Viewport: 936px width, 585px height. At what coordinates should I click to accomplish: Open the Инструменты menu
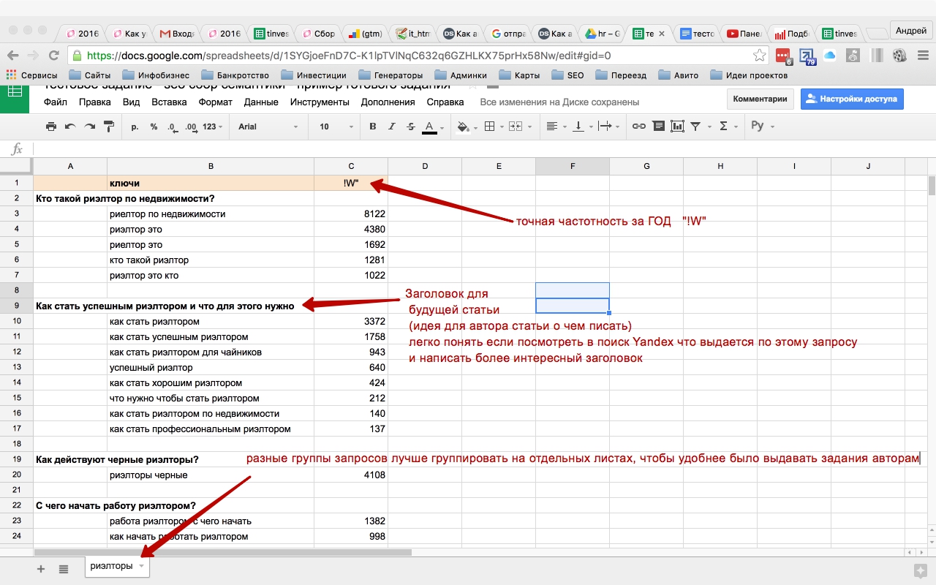[320, 102]
